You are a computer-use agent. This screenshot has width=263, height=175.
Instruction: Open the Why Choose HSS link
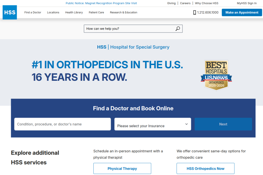pos(207,3)
